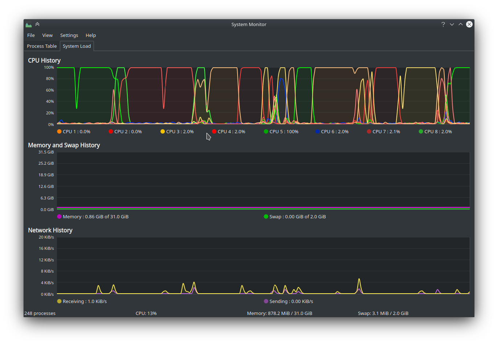This screenshot has width=498, height=345.
Task: Click the 'Memory: 878.2 MiB / 31.0 GiB' status
Action: click(280, 313)
